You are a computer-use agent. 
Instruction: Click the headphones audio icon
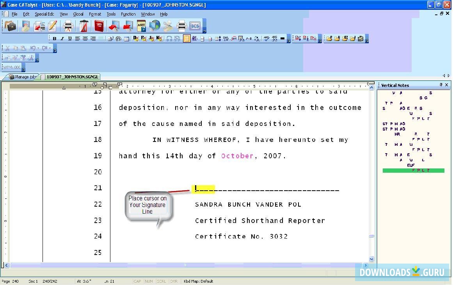[169, 39]
